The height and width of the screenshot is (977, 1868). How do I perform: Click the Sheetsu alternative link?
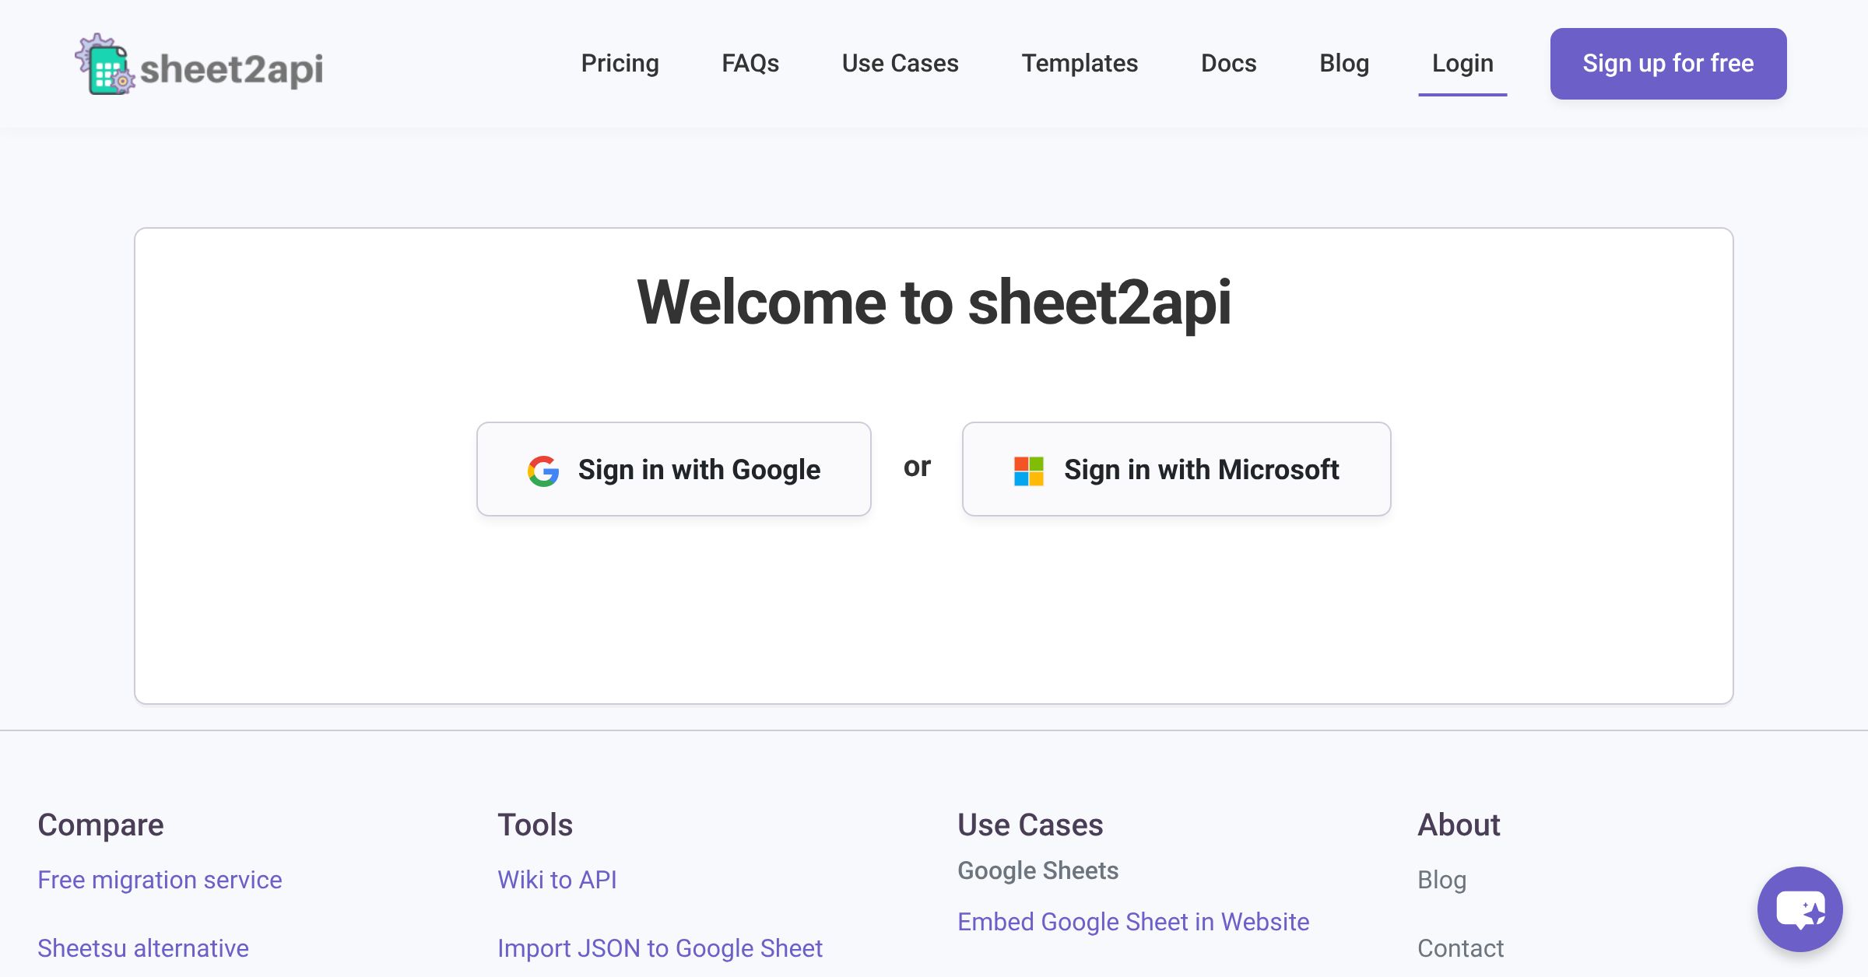143,947
